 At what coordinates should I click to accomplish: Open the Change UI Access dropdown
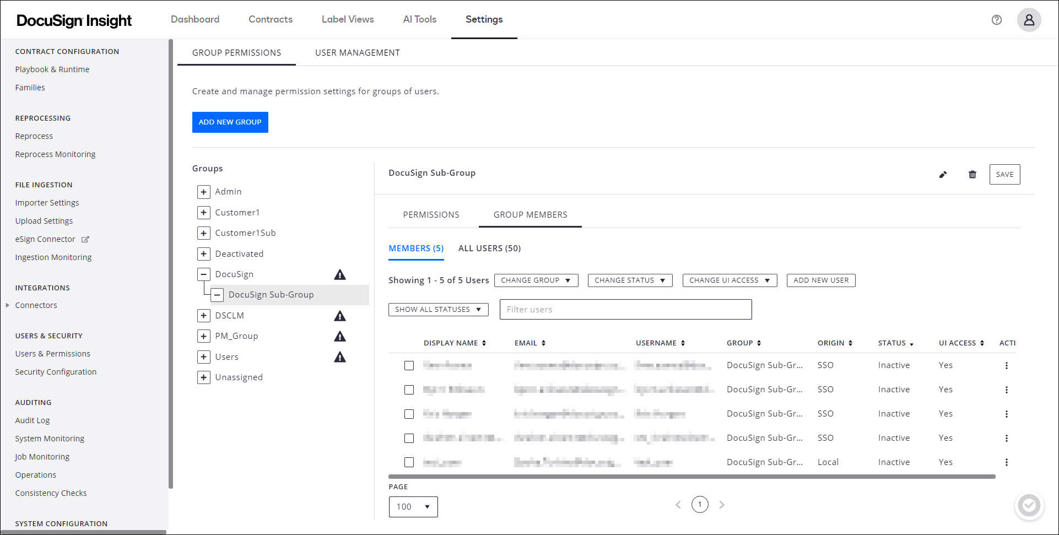pyautogui.click(x=730, y=280)
